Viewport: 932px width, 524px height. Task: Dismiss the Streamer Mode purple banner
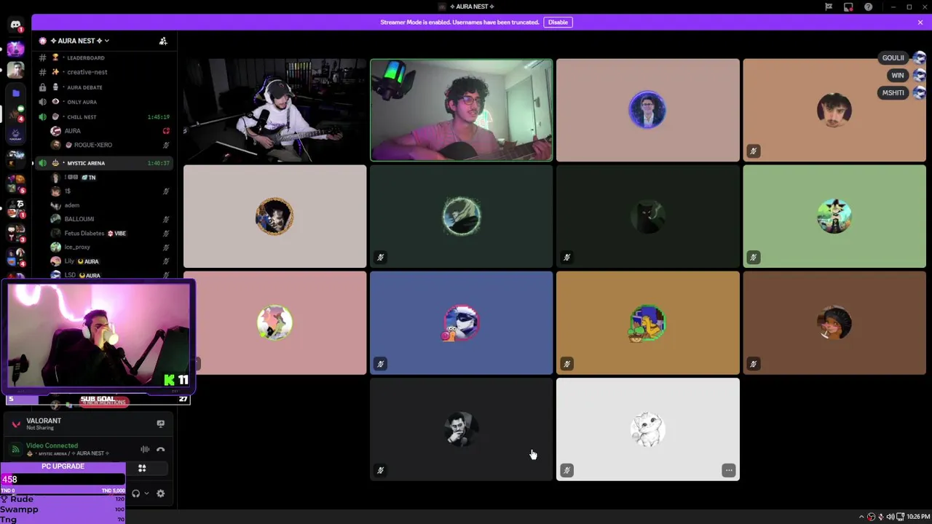click(920, 22)
